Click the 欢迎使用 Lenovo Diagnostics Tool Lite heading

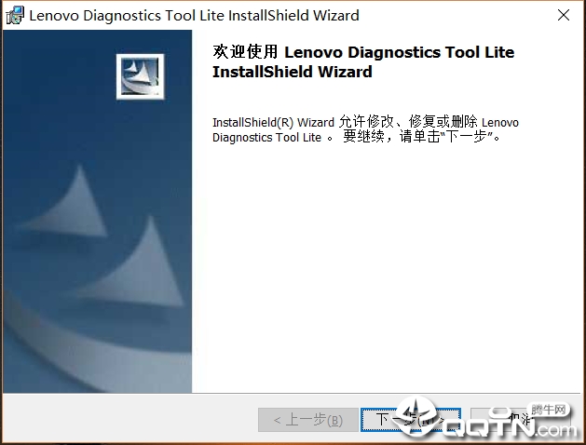[363, 52]
